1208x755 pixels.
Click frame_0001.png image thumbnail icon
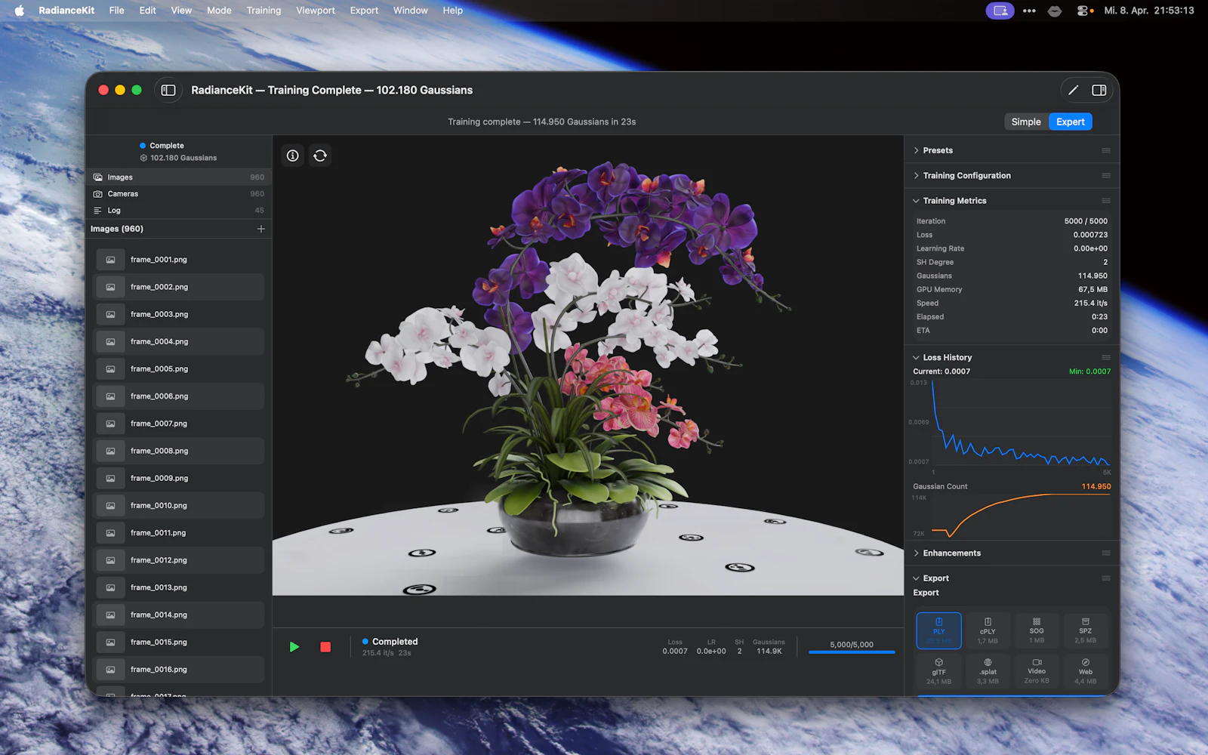110,260
